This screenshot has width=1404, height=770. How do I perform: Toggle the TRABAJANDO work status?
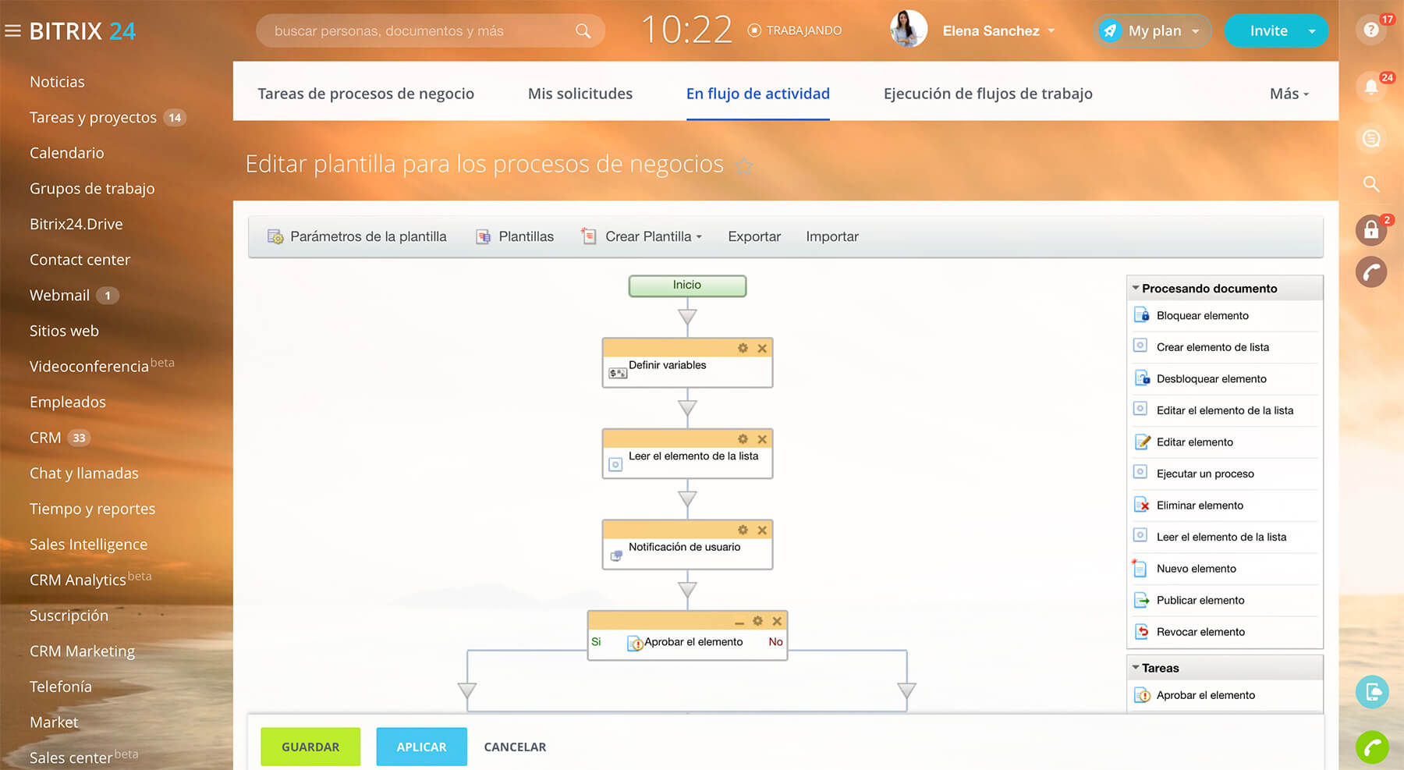795,30
